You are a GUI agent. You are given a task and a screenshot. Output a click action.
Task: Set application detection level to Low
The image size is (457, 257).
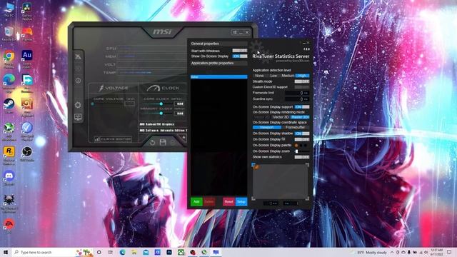pos(273,76)
